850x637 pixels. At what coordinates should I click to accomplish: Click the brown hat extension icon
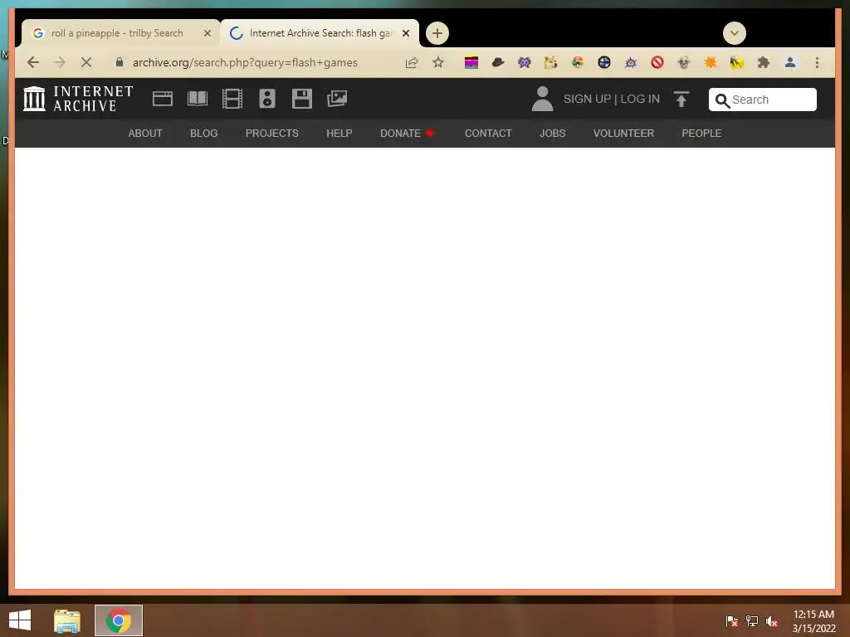(498, 63)
